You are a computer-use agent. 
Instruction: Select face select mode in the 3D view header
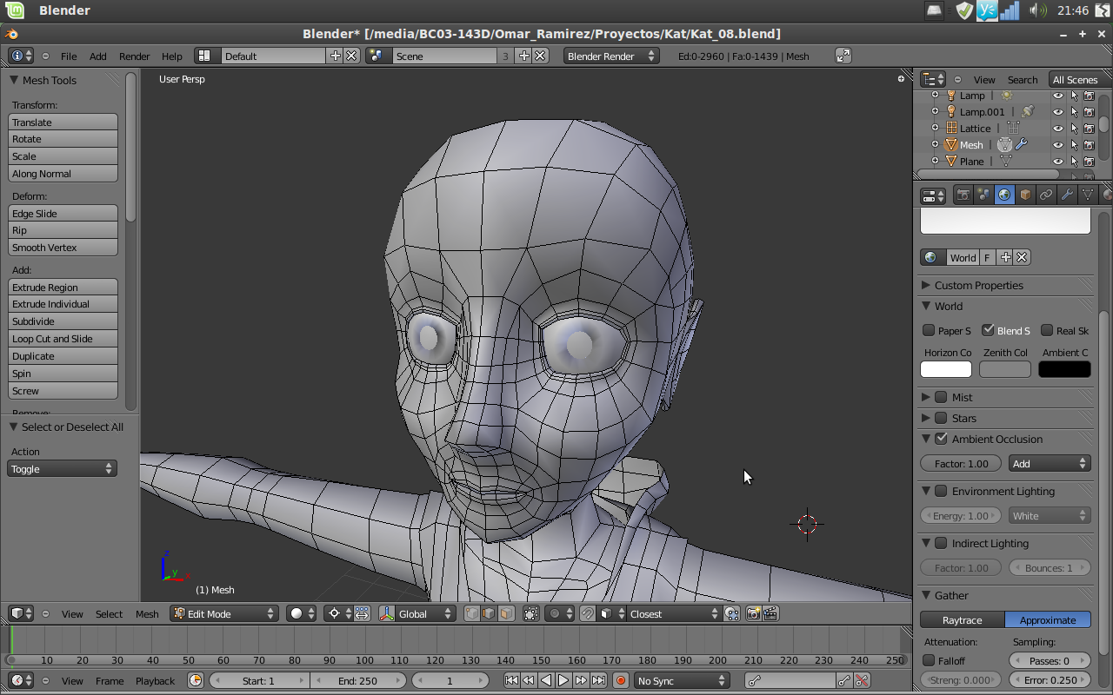[x=504, y=613]
